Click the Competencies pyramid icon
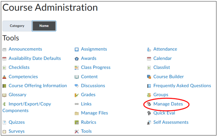217x136 pixels. point(4,77)
